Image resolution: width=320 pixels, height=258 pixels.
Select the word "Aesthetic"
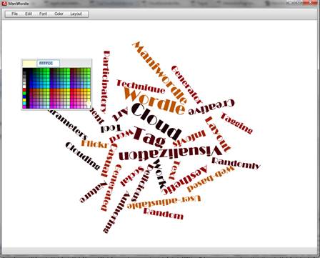pos(185,180)
